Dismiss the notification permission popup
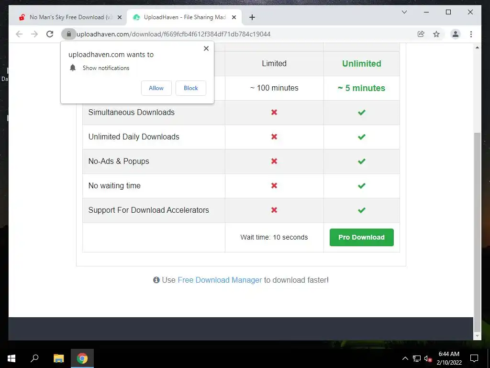Viewport: 490px width, 368px height. point(206,48)
